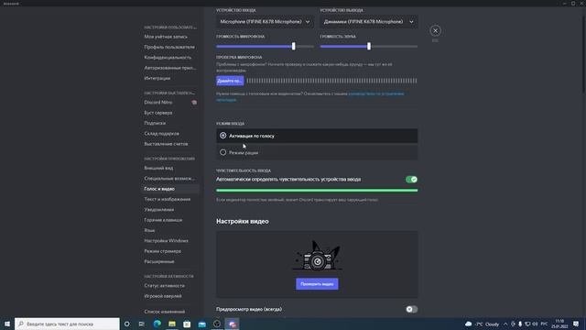This screenshot has width=586, height=330.
Task: Start the mic test with Let's Check button
Action: [230, 81]
